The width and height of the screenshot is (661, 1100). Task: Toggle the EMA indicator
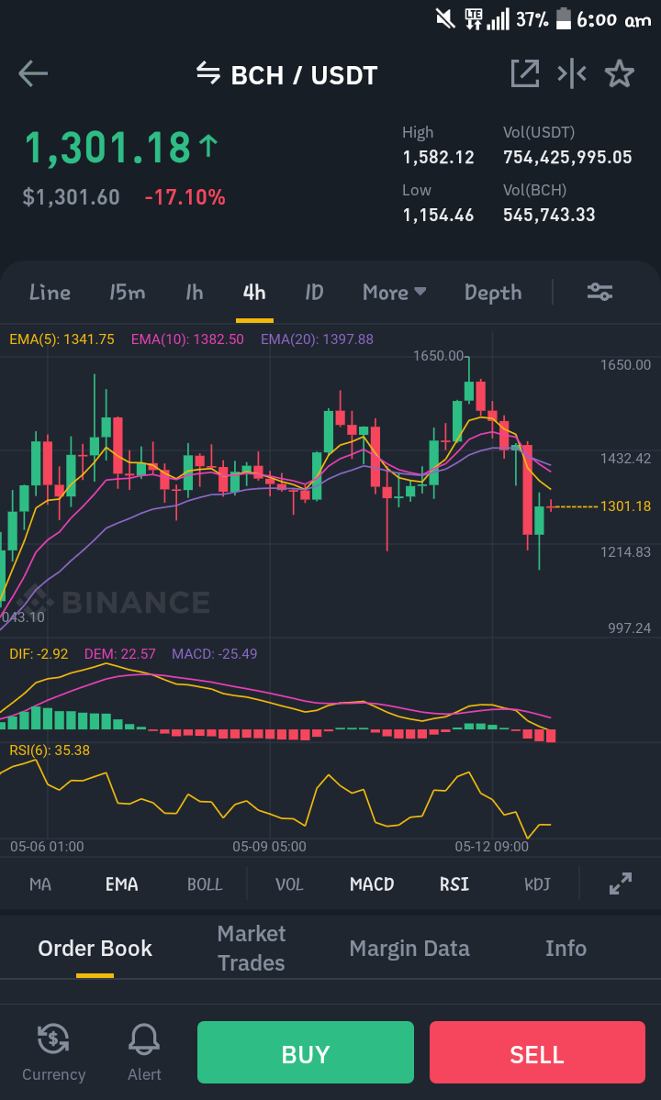point(121,884)
